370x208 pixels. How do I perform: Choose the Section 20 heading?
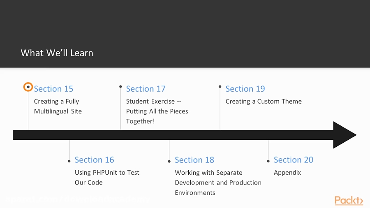pyautogui.click(x=293, y=160)
